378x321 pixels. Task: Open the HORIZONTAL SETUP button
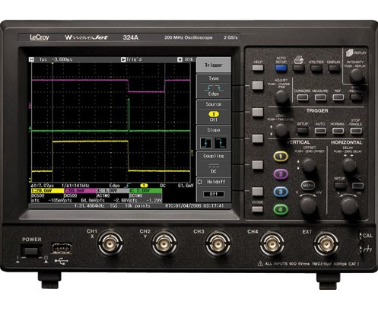click(x=340, y=186)
